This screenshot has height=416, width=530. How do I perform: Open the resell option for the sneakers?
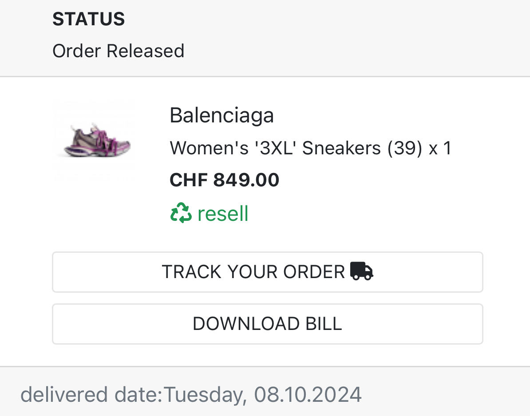pyautogui.click(x=209, y=213)
